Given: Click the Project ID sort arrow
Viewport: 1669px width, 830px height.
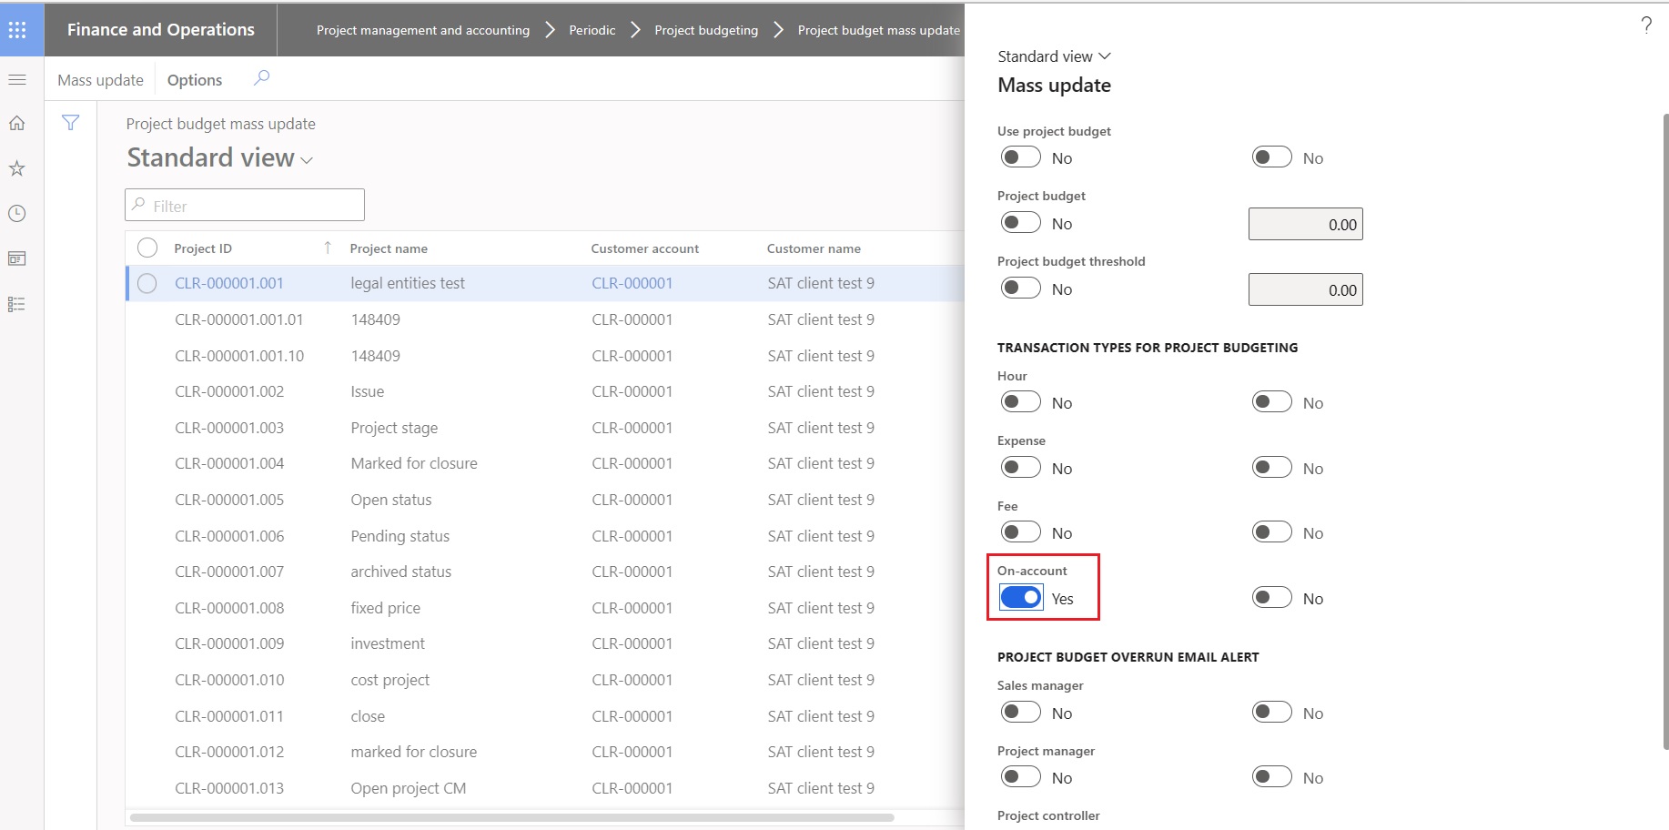Looking at the screenshot, I should 328,248.
